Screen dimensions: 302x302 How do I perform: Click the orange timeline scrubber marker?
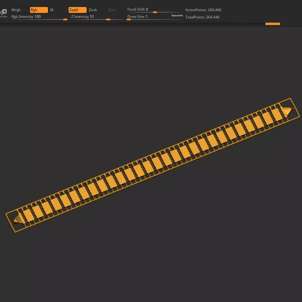pyautogui.click(x=272, y=24)
